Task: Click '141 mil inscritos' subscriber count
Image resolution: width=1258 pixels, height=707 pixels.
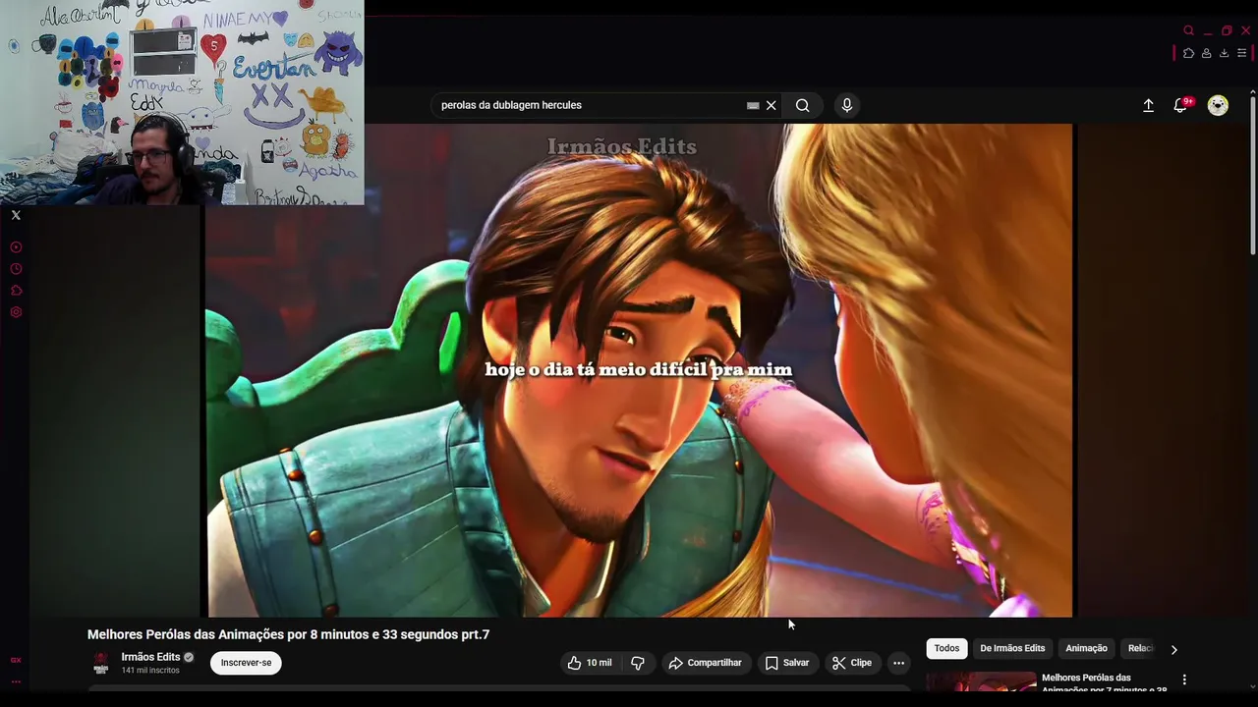Action: 150,671
